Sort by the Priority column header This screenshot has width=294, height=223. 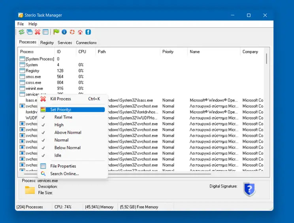pos(174,52)
